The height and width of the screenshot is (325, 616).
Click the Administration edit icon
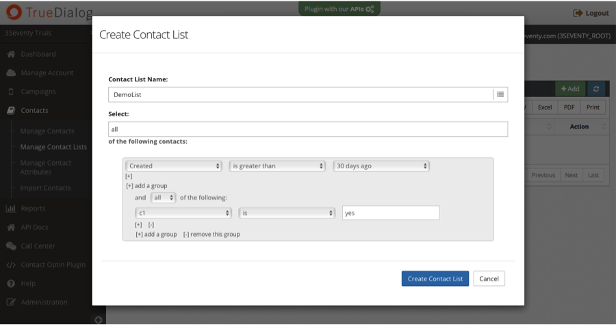[x=11, y=302]
